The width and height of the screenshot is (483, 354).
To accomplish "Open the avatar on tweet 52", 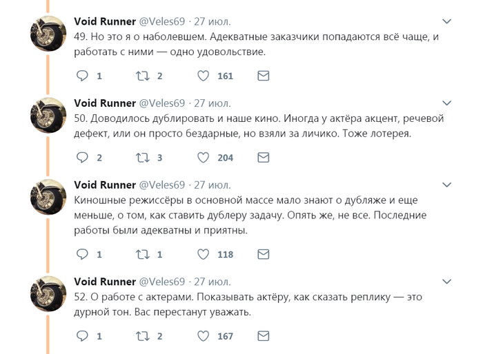I will (48, 293).
